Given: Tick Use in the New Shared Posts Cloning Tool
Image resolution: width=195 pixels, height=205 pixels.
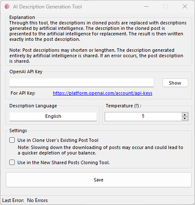Looking at the screenshot, I should click(x=12, y=162).
